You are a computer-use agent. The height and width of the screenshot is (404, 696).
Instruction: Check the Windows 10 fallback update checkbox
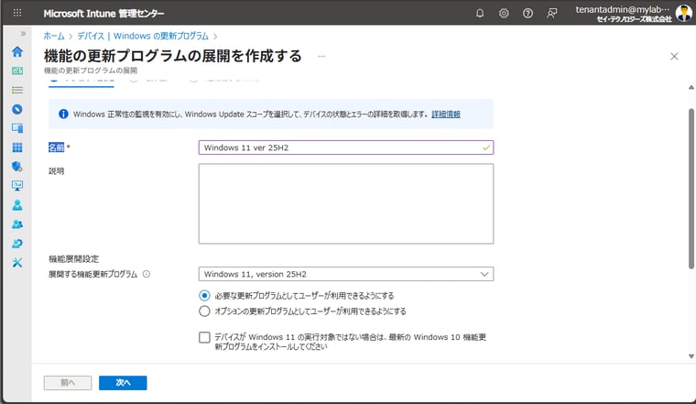[x=204, y=338]
